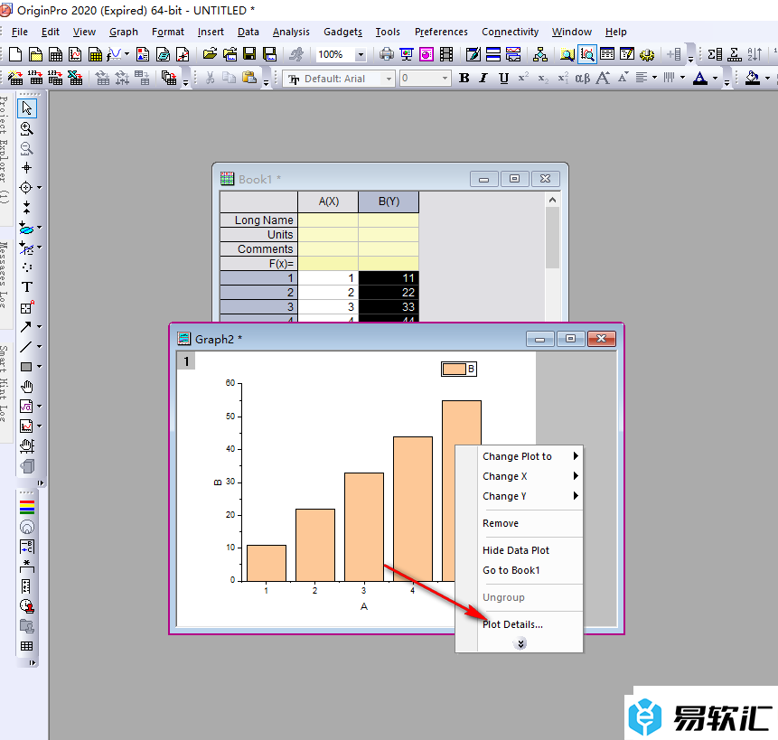The height and width of the screenshot is (740, 778).
Task: Click the cell with value 22 in Book1
Action: point(389,292)
